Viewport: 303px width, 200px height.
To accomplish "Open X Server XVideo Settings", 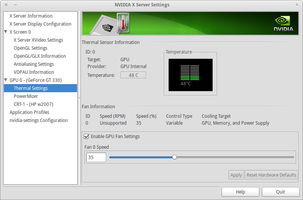I will [38, 40].
